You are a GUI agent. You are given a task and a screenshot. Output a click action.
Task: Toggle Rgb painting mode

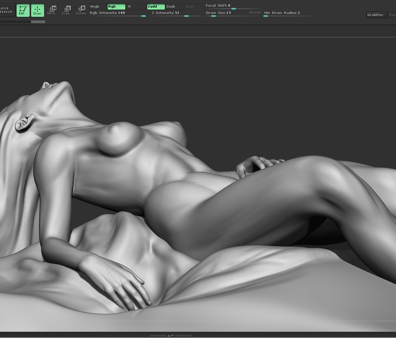116,7
